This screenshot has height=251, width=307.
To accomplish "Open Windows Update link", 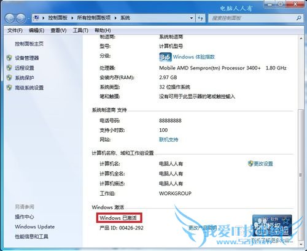I will (35, 226).
